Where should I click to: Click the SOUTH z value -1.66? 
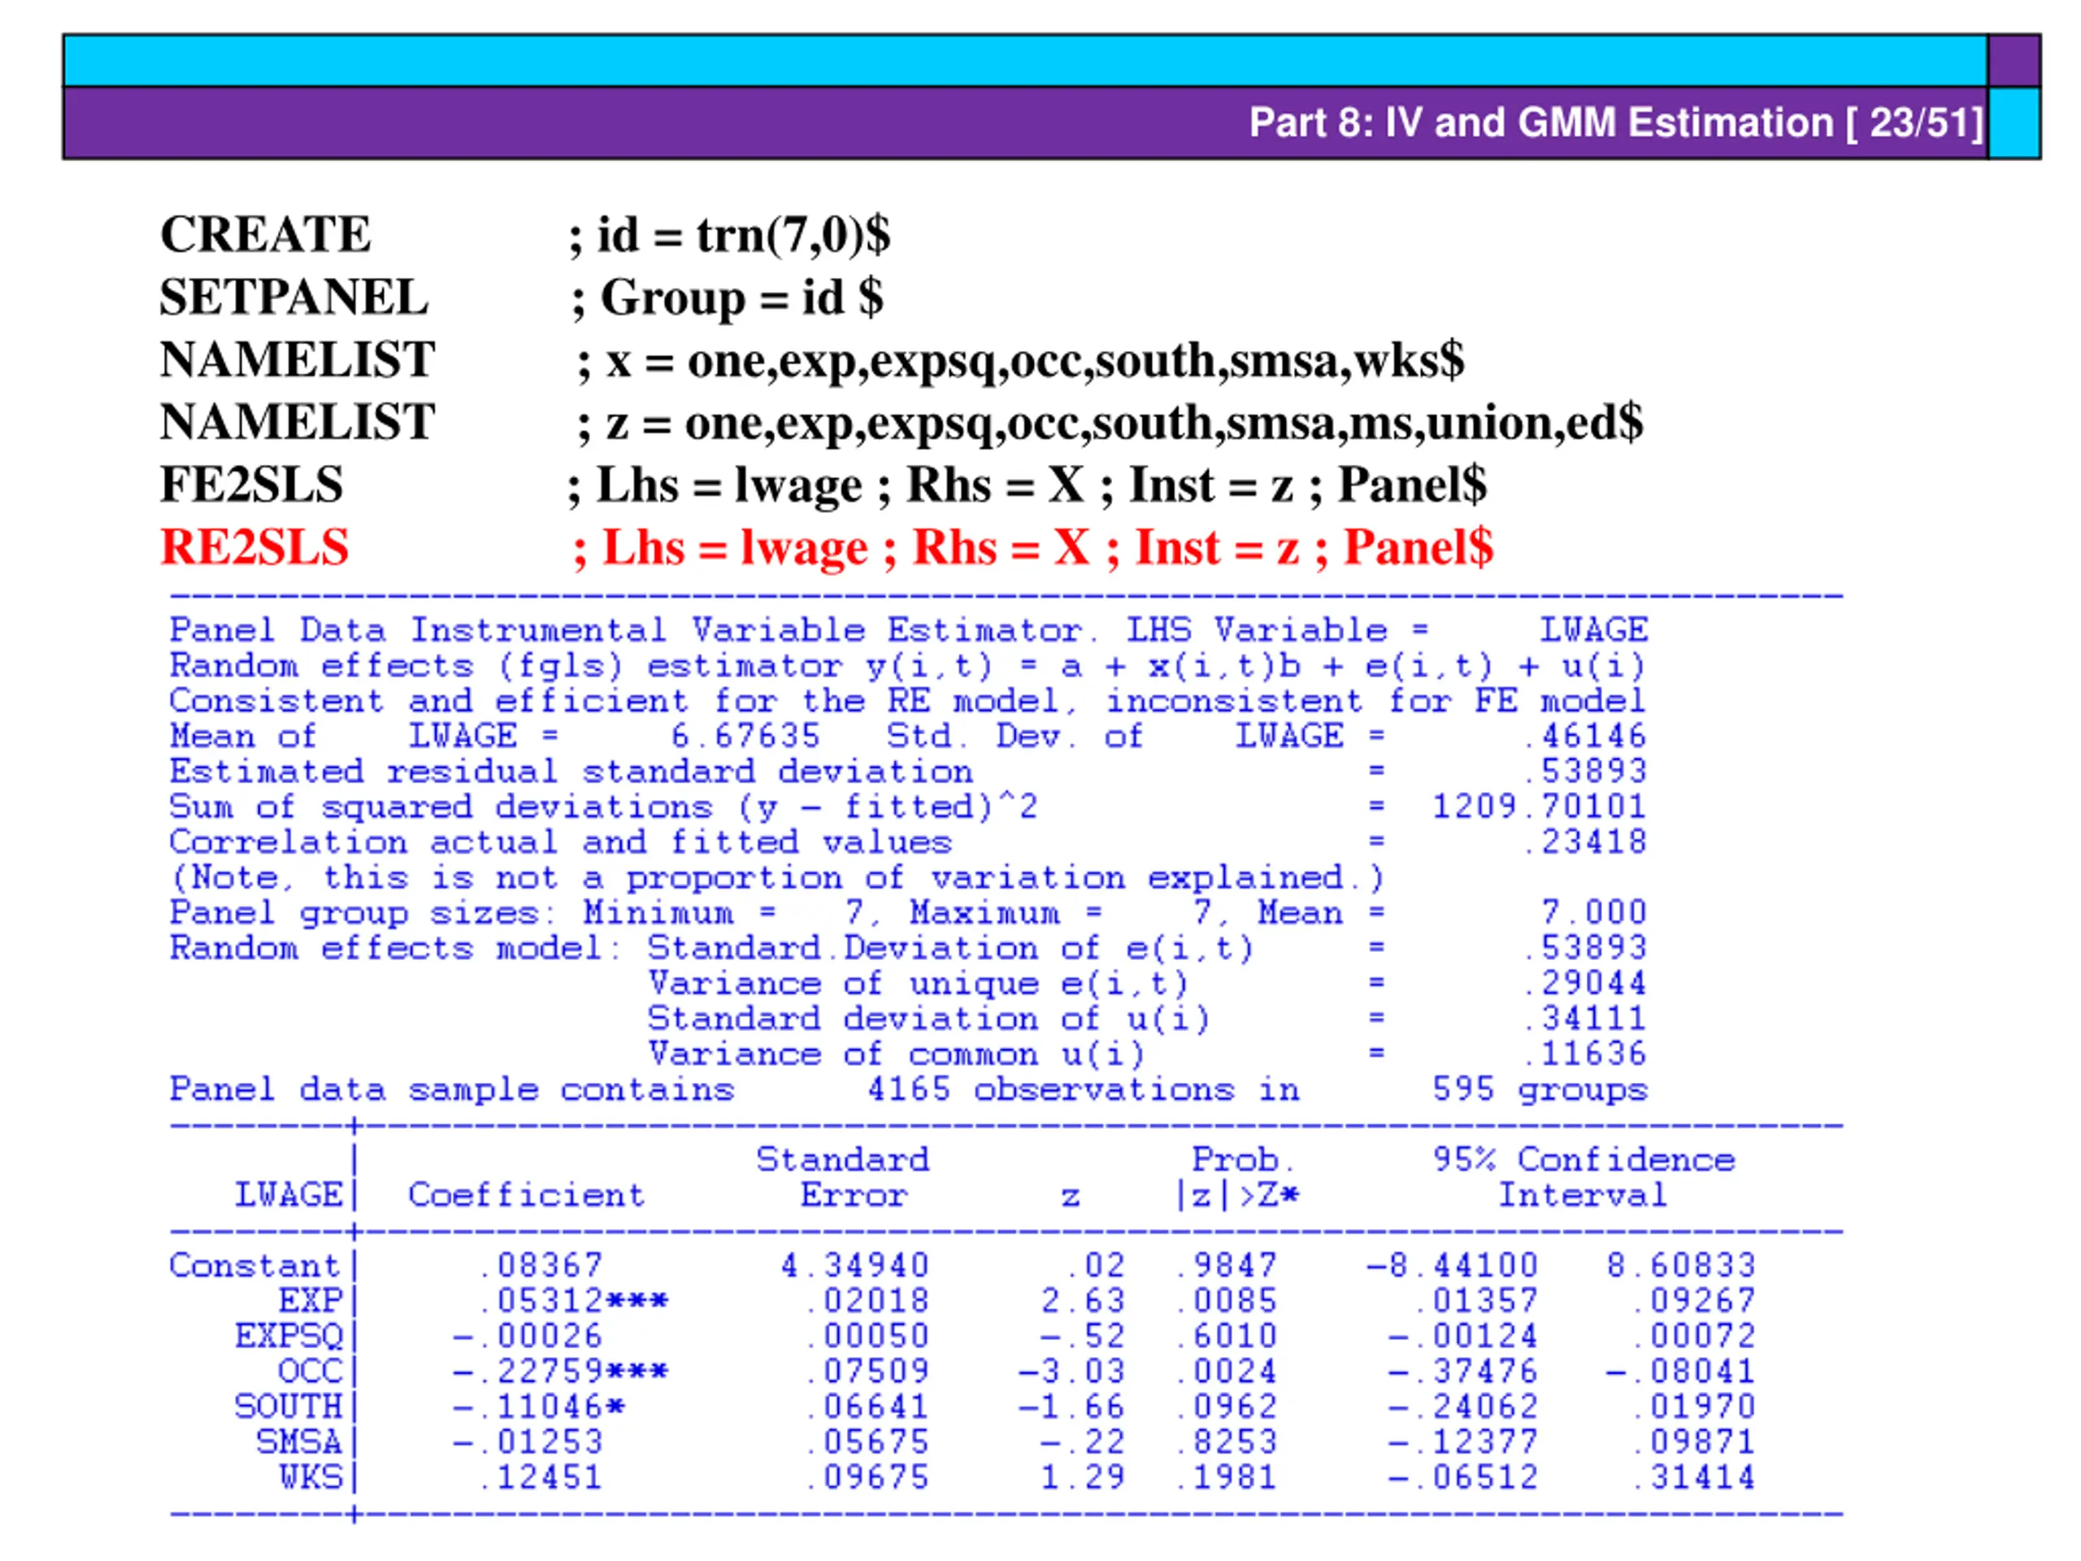(x=1072, y=1407)
